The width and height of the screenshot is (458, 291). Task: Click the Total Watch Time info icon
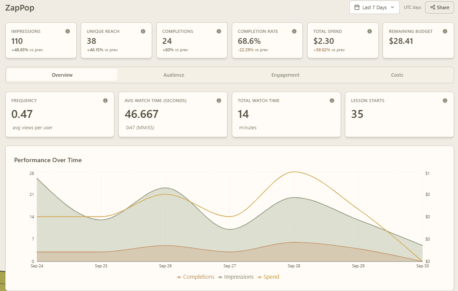[x=332, y=100]
